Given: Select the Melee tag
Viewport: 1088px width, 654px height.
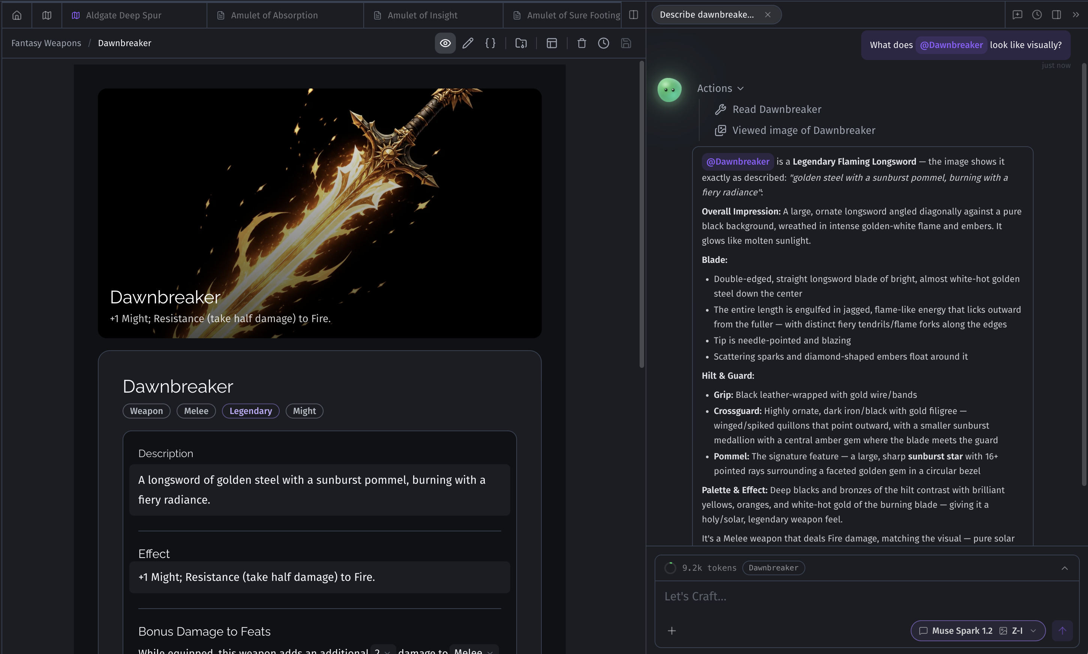Looking at the screenshot, I should (196, 411).
